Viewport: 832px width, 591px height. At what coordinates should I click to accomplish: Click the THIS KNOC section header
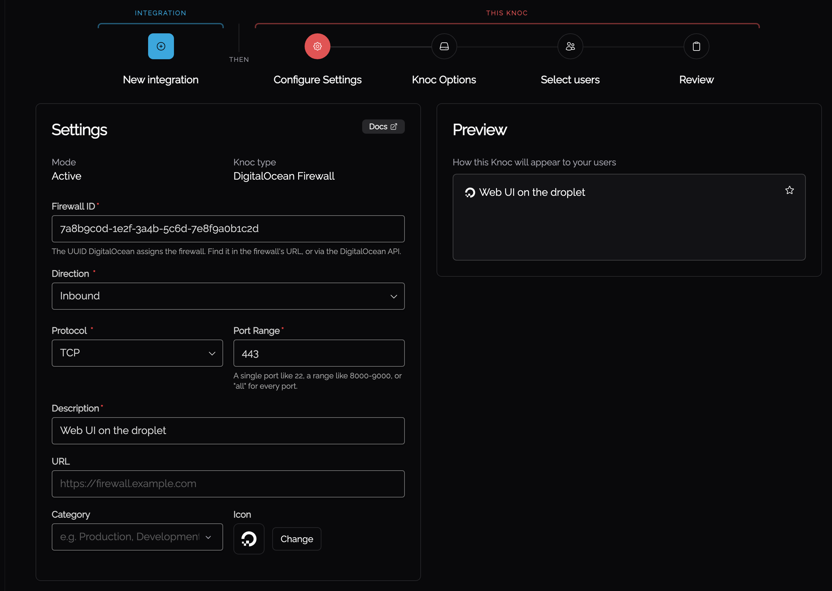tap(507, 13)
